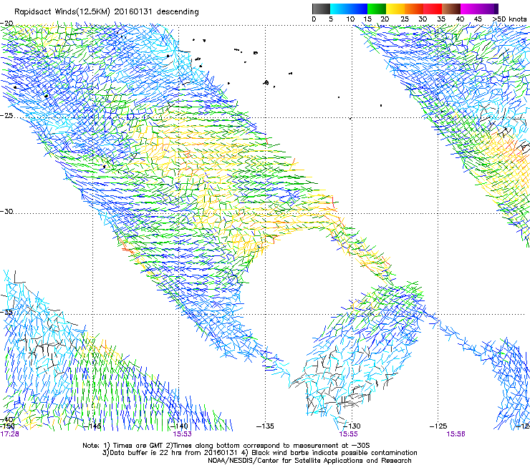Viewport: 530px width, 465px height.
Task: Click the '10' label under the color scale
Action: click(x=350, y=19)
